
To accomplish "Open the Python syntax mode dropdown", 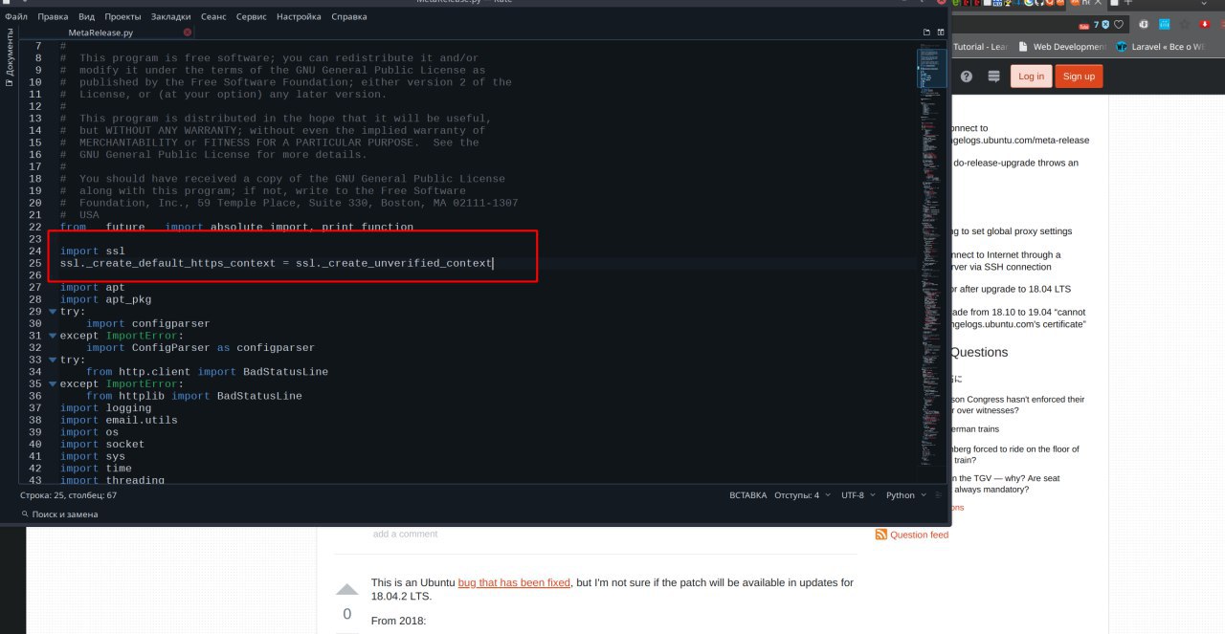I will [905, 495].
